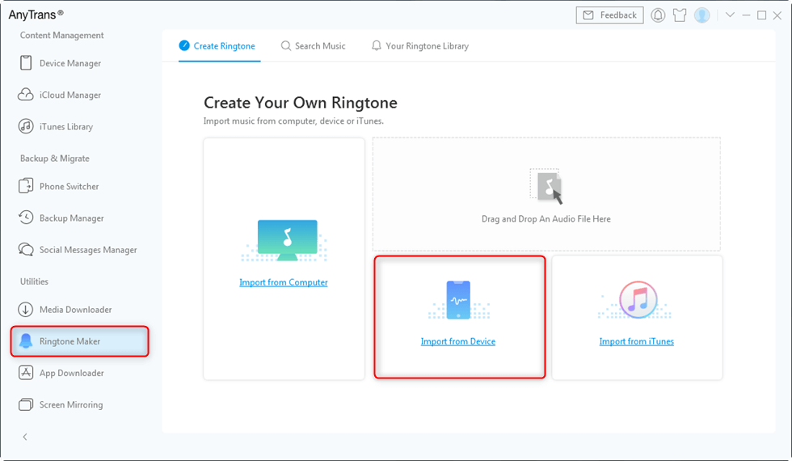Expand the title bar dropdown chevron
This screenshot has height=461, width=792.
pos(730,15)
